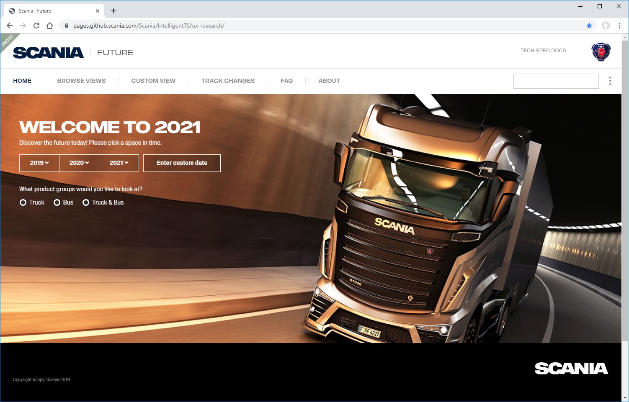Click the Scania griffin emblem

coord(601,52)
